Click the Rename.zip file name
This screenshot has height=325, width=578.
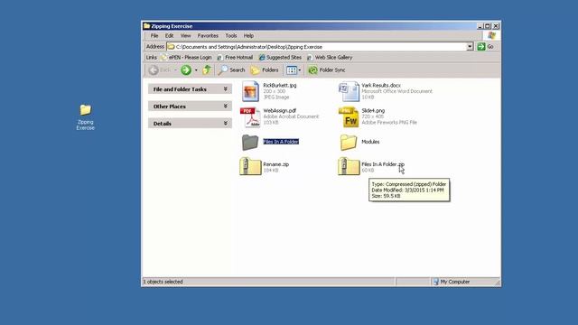[276, 164]
